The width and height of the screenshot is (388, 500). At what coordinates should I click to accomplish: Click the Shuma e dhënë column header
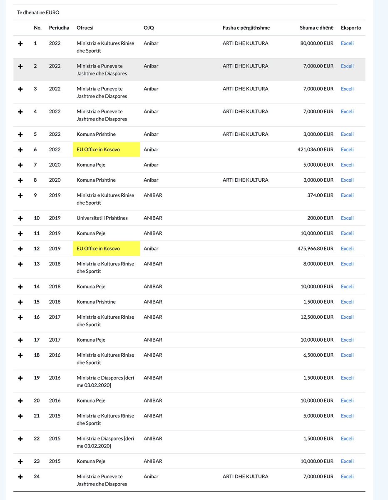coord(316,28)
